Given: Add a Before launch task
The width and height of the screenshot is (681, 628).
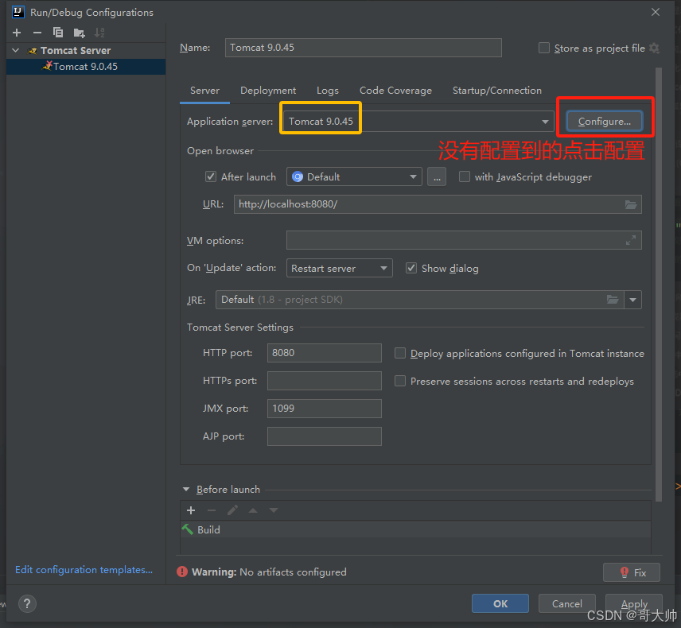Looking at the screenshot, I should pos(191,510).
